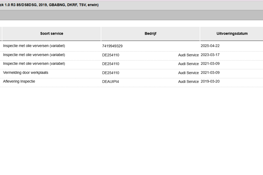
Task: Click the 2021-03-09 date of Vermelding door werkplaats
Action: 210,73
